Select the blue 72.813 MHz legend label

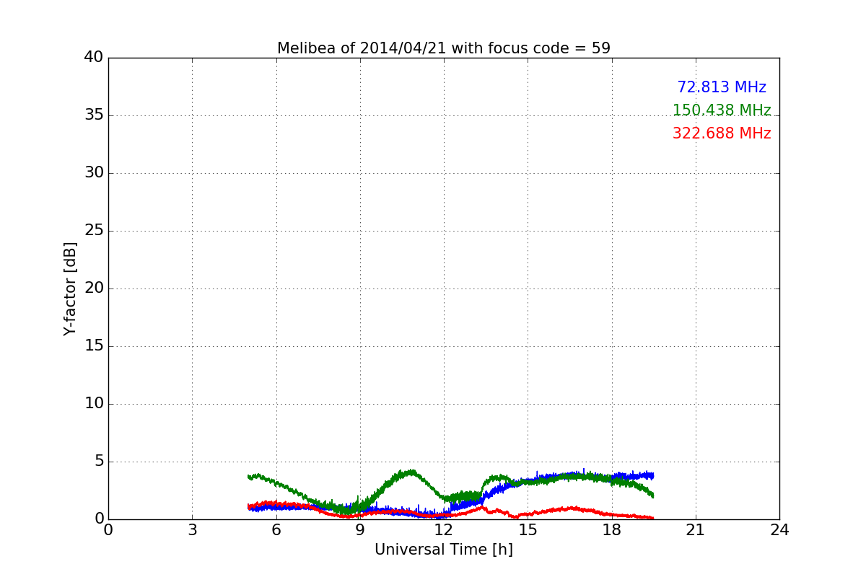[722, 87]
